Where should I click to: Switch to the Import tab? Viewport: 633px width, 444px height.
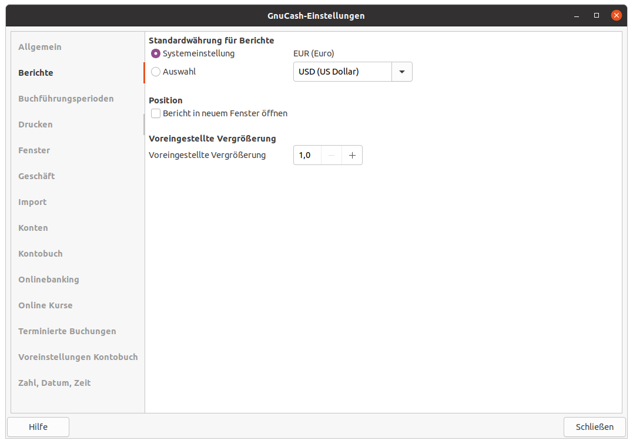[x=32, y=202]
